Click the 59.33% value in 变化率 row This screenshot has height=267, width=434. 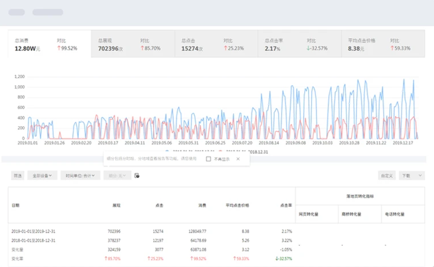click(241, 258)
